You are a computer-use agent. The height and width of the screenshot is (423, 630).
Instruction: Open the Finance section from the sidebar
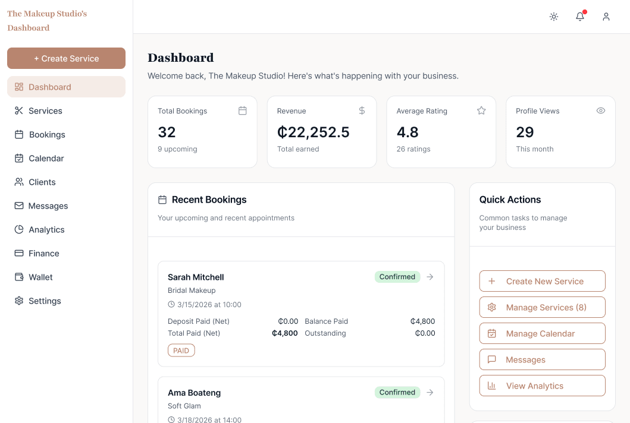point(44,253)
